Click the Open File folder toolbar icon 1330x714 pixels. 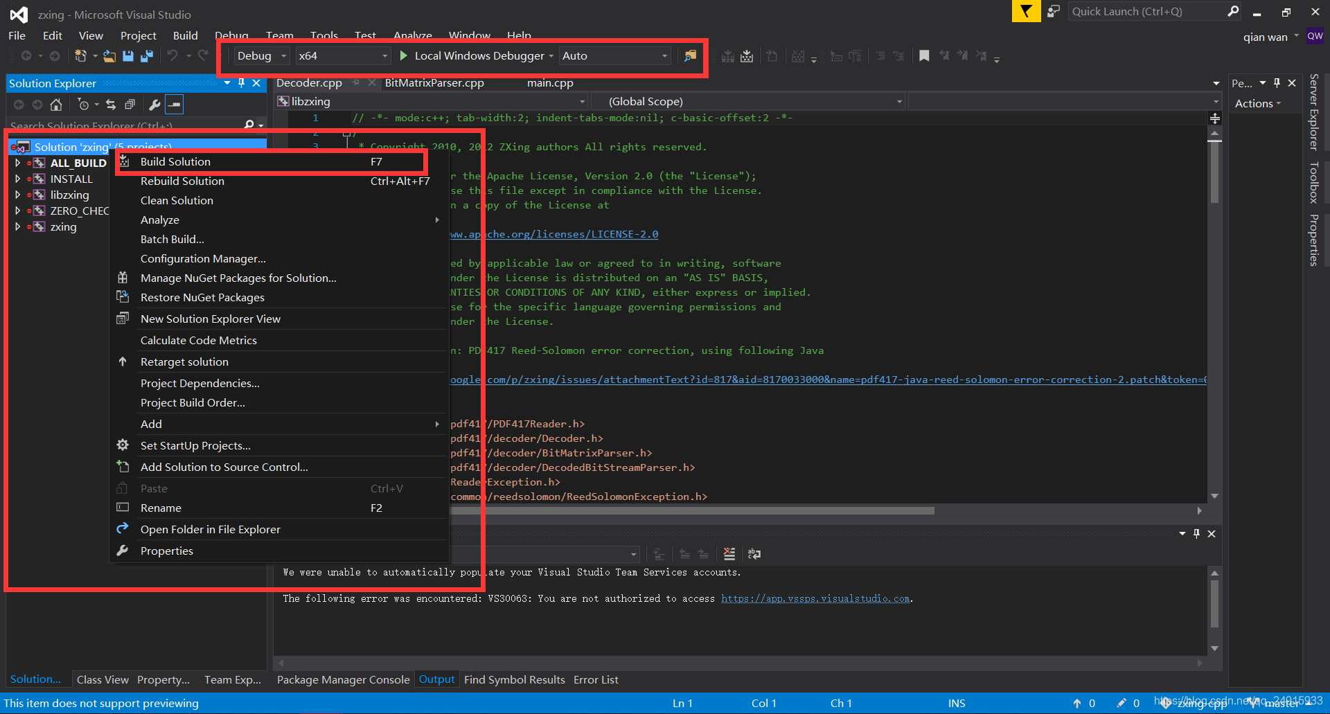109,56
